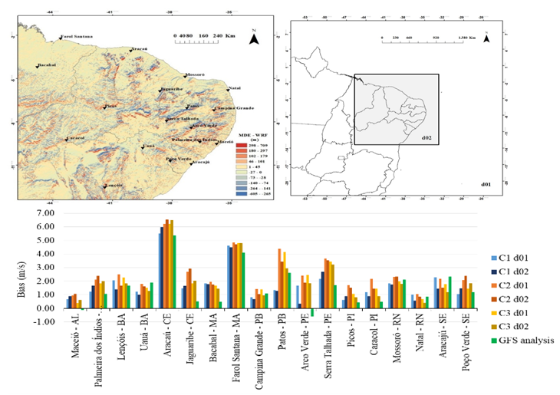560x395 pixels.
Task: Click the Maceió - AL axis label
Action: tap(76, 337)
